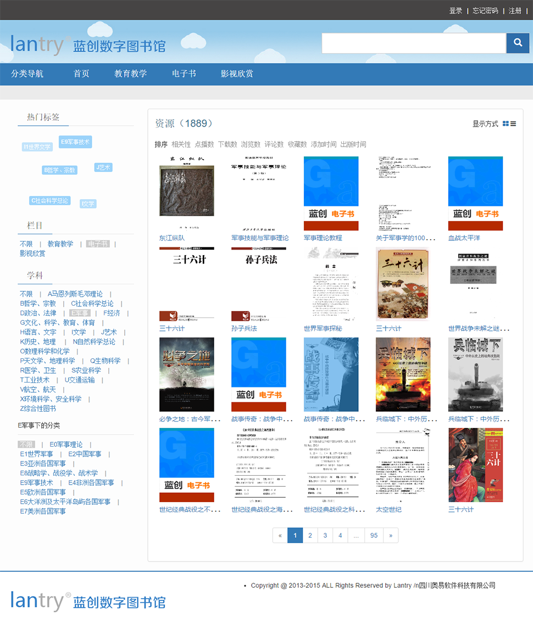Sort results by 下载数

(227, 144)
